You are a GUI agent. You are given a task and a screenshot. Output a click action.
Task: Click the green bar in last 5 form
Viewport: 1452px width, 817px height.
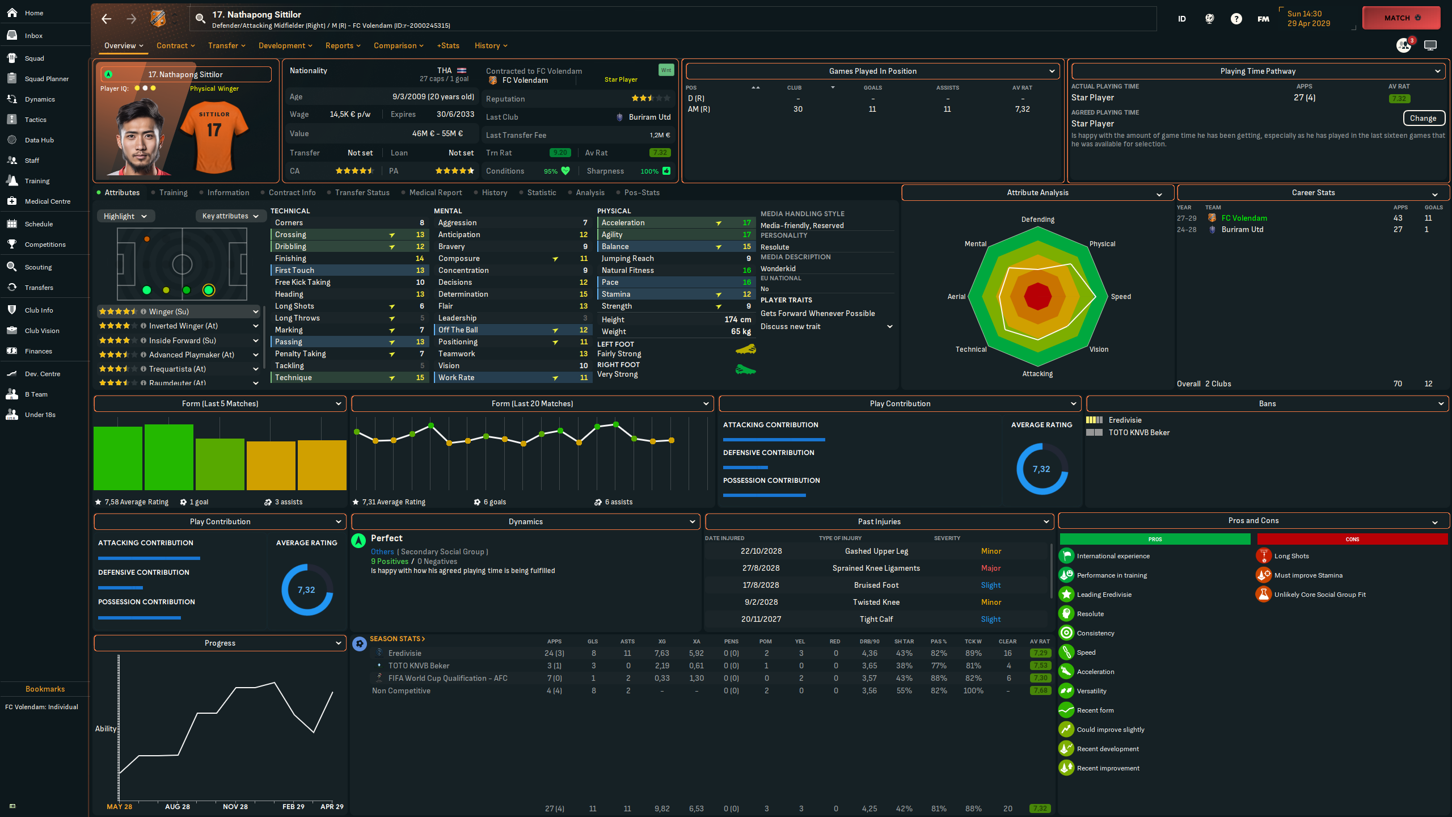click(x=118, y=457)
